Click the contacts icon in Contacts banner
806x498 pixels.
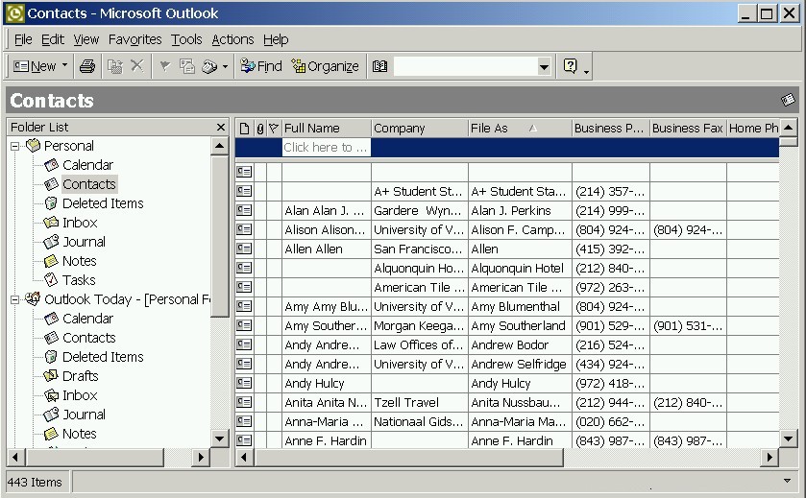tap(788, 100)
